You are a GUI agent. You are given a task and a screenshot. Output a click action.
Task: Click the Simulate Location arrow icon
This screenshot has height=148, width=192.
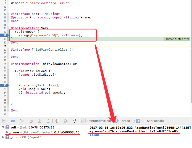[x=74, y=121]
